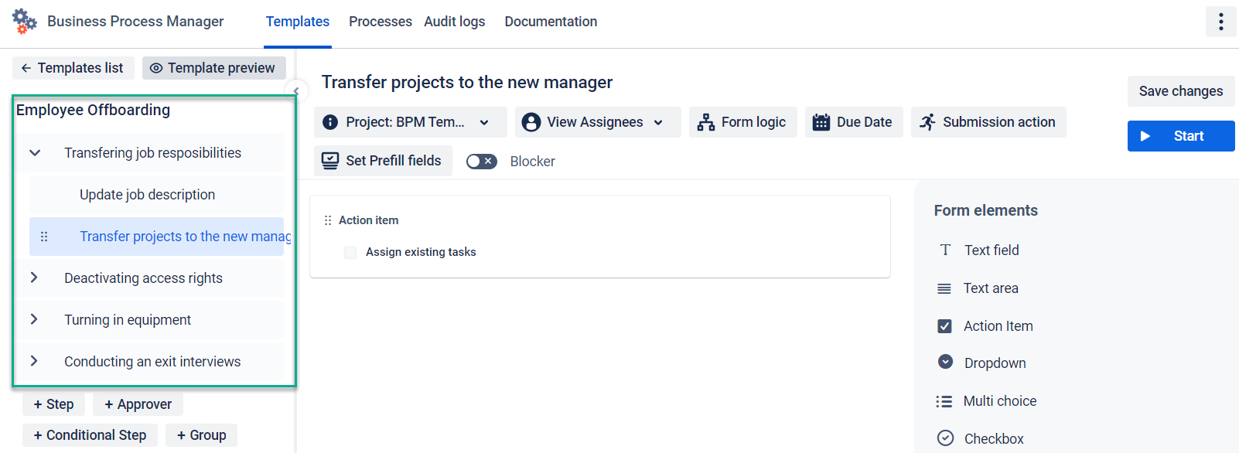Click the Save changes button
The width and height of the screenshot is (1239, 453).
click(1180, 90)
